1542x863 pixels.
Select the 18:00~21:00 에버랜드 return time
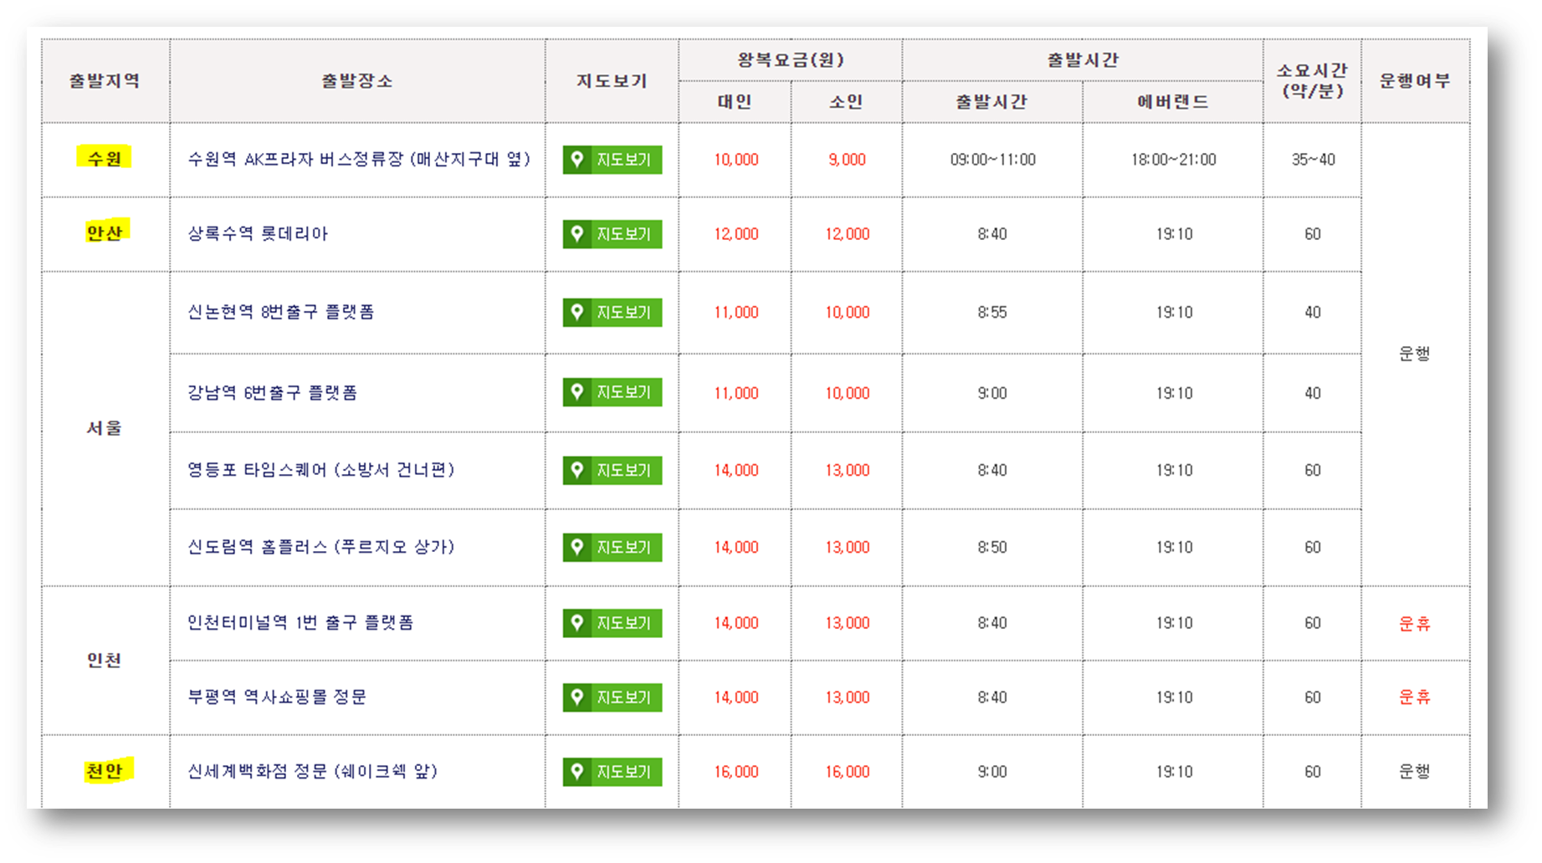pyautogui.click(x=1173, y=160)
